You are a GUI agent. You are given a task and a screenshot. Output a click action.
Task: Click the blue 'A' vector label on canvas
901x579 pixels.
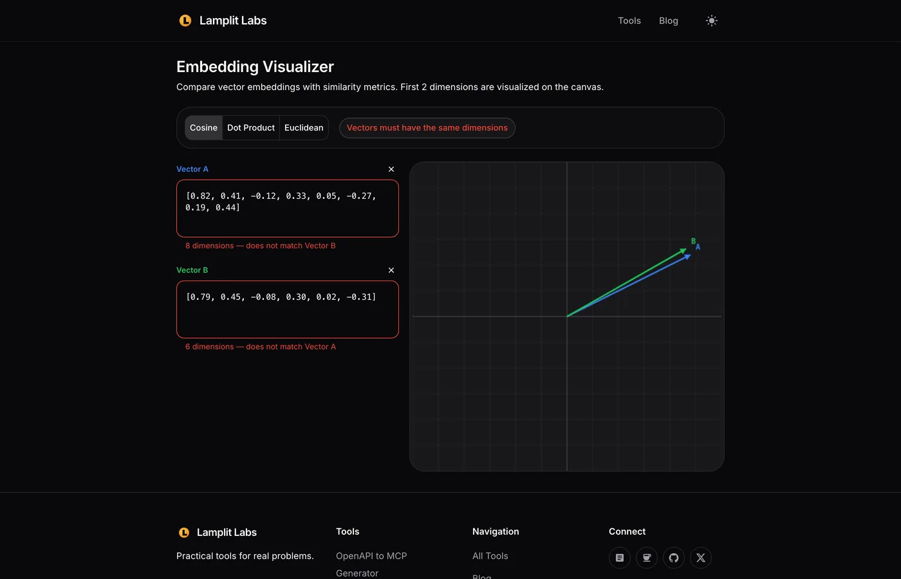698,247
